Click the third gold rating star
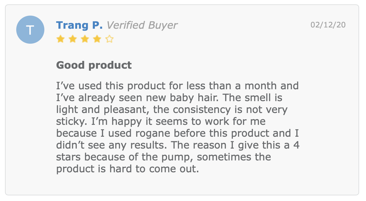 [x=85, y=39]
